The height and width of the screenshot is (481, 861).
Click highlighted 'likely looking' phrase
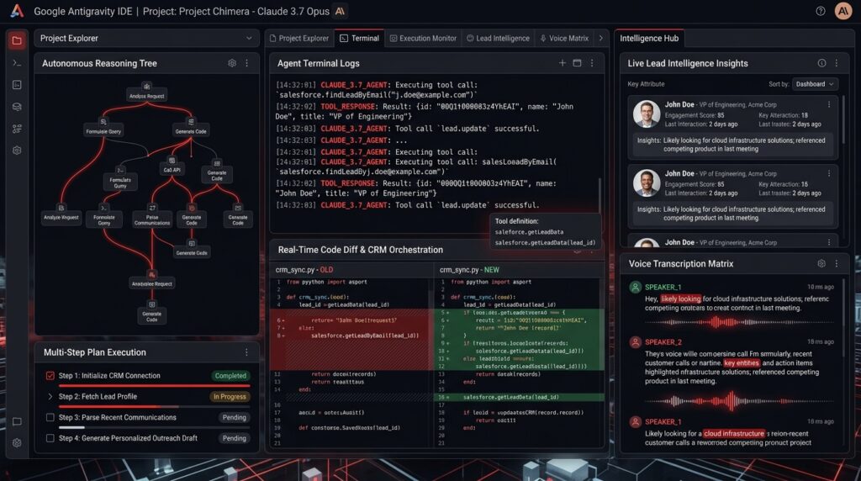(681, 299)
